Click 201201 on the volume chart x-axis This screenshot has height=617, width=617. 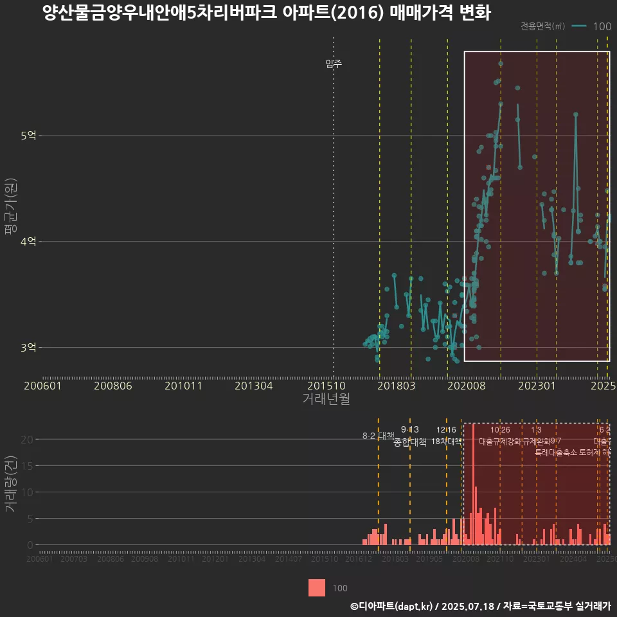[x=215, y=559]
